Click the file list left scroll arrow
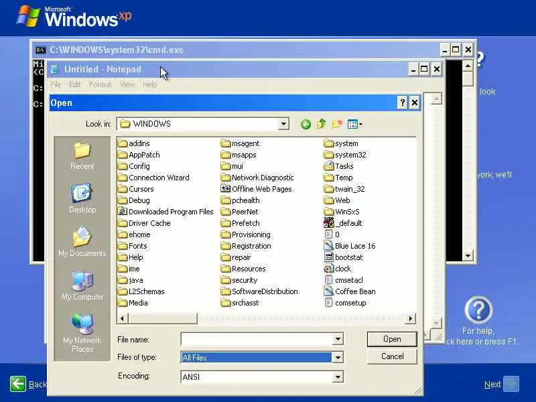Screen dimensions: 536x402 point(123,319)
